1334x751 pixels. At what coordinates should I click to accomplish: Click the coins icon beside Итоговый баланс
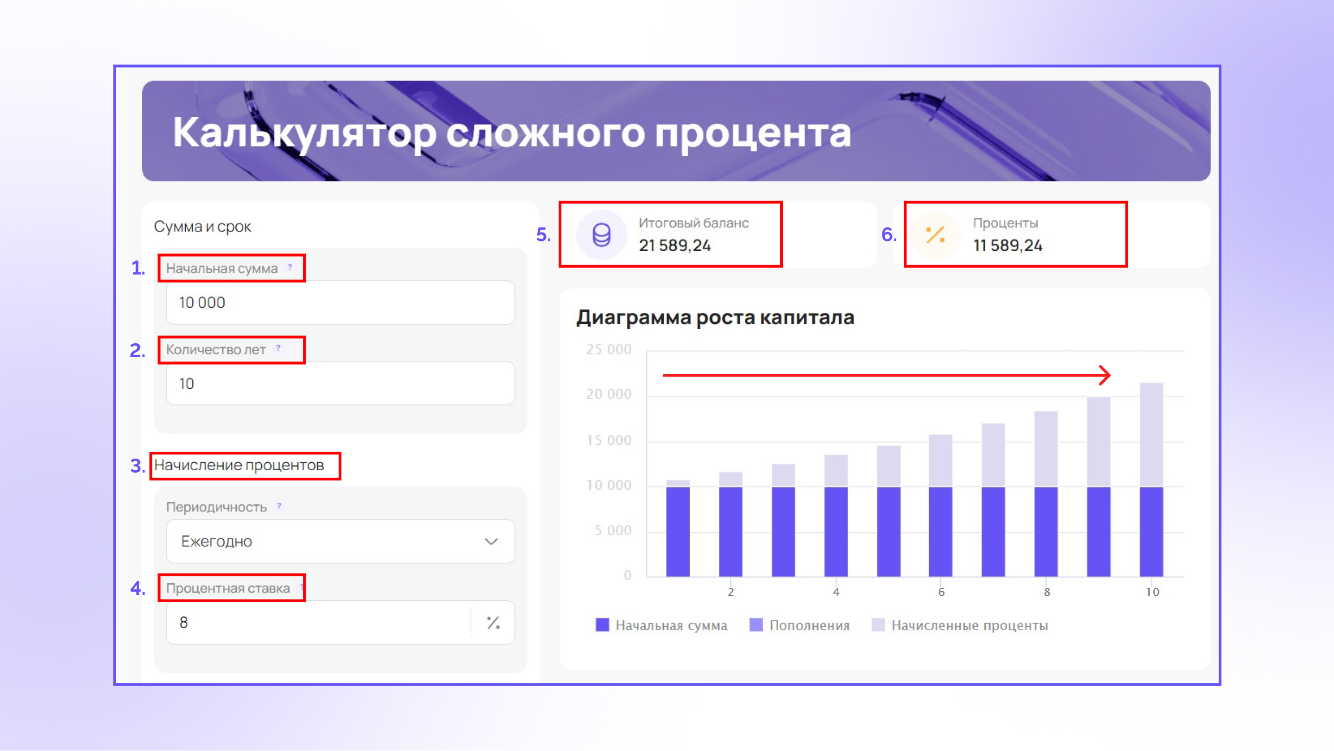[x=601, y=234]
